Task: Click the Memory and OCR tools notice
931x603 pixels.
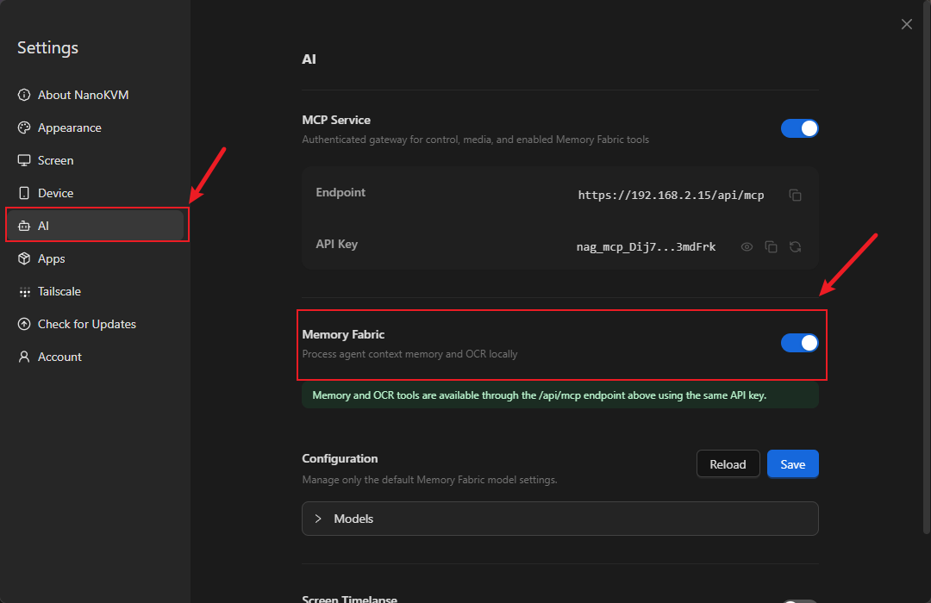Action: (x=560, y=395)
